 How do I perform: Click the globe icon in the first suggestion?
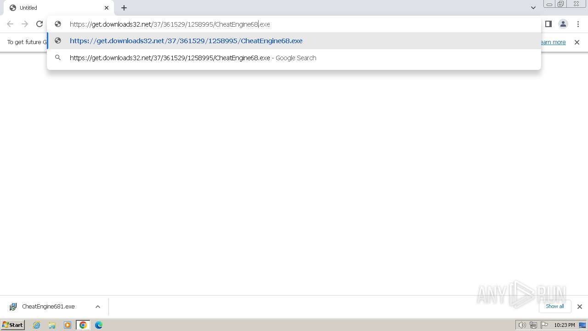58,41
